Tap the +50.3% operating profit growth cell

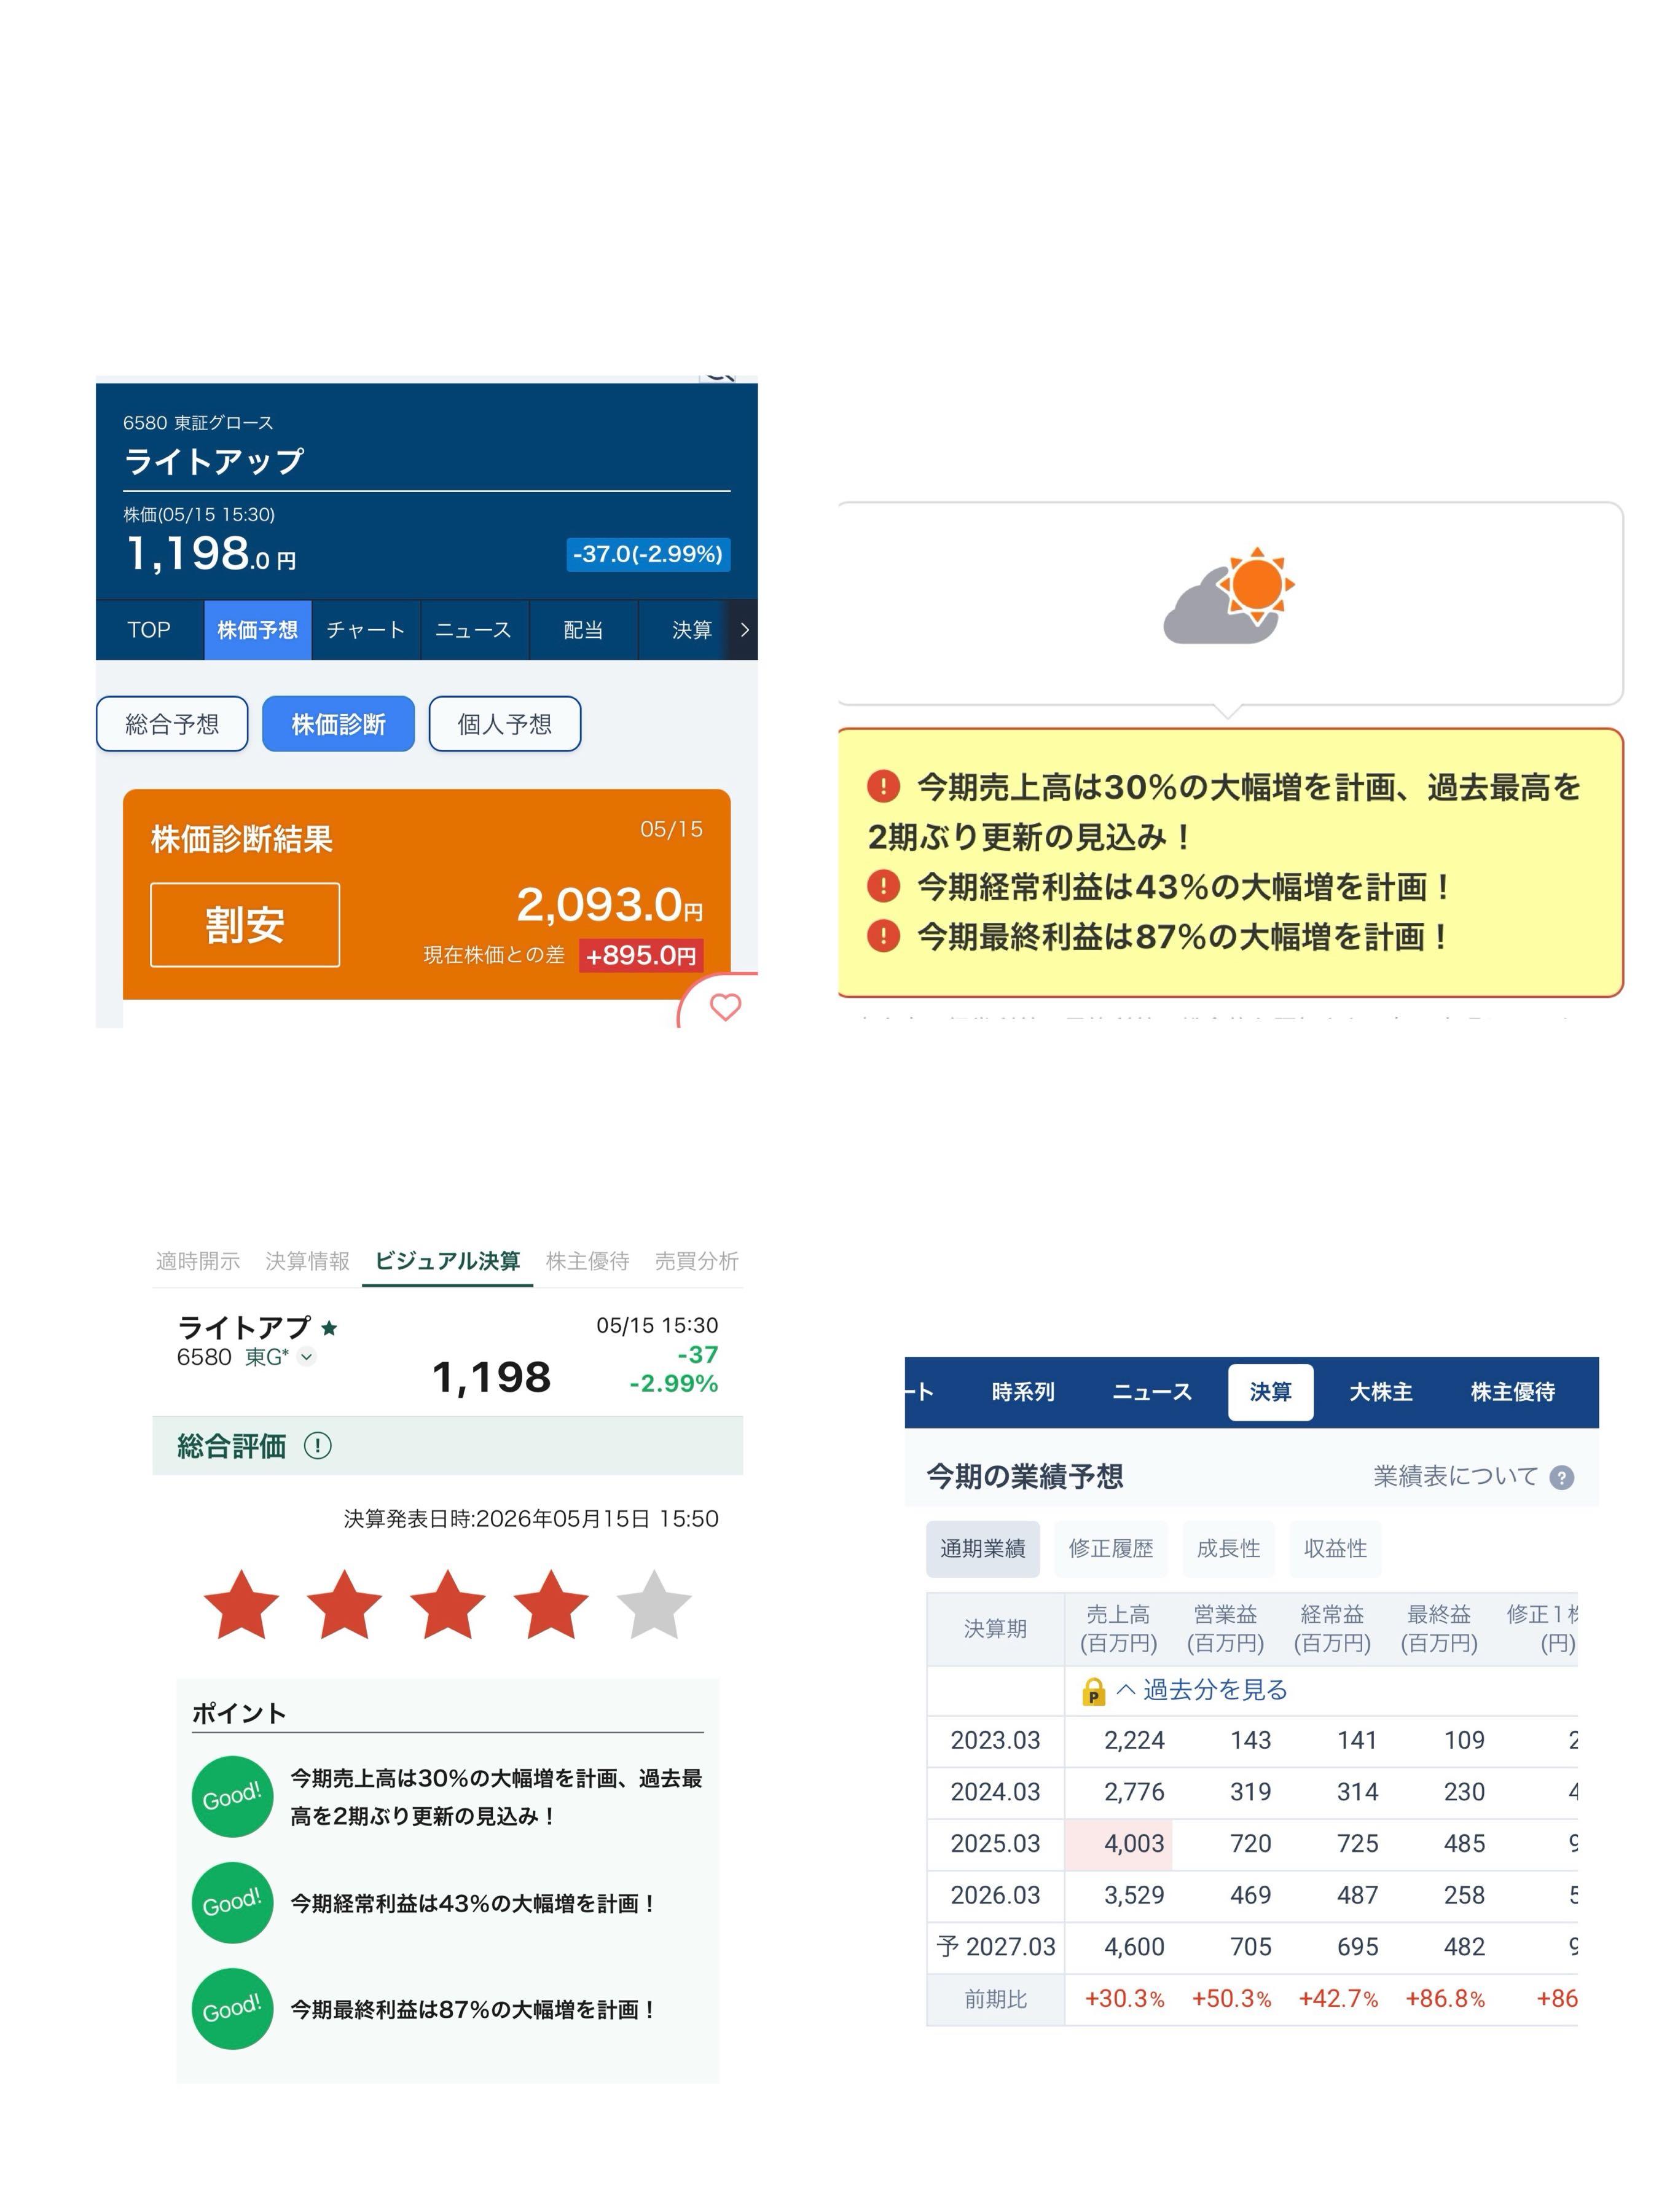(x=1232, y=1999)
